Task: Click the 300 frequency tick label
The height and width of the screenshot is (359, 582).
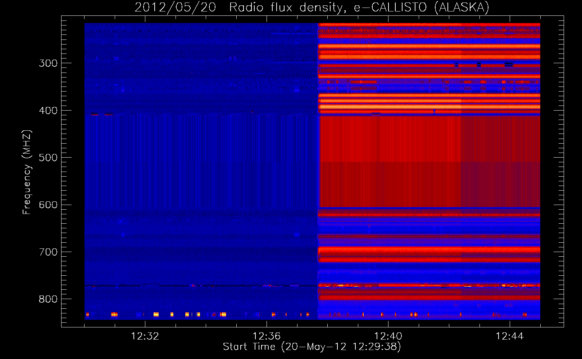Action: (x=48, y=64)
